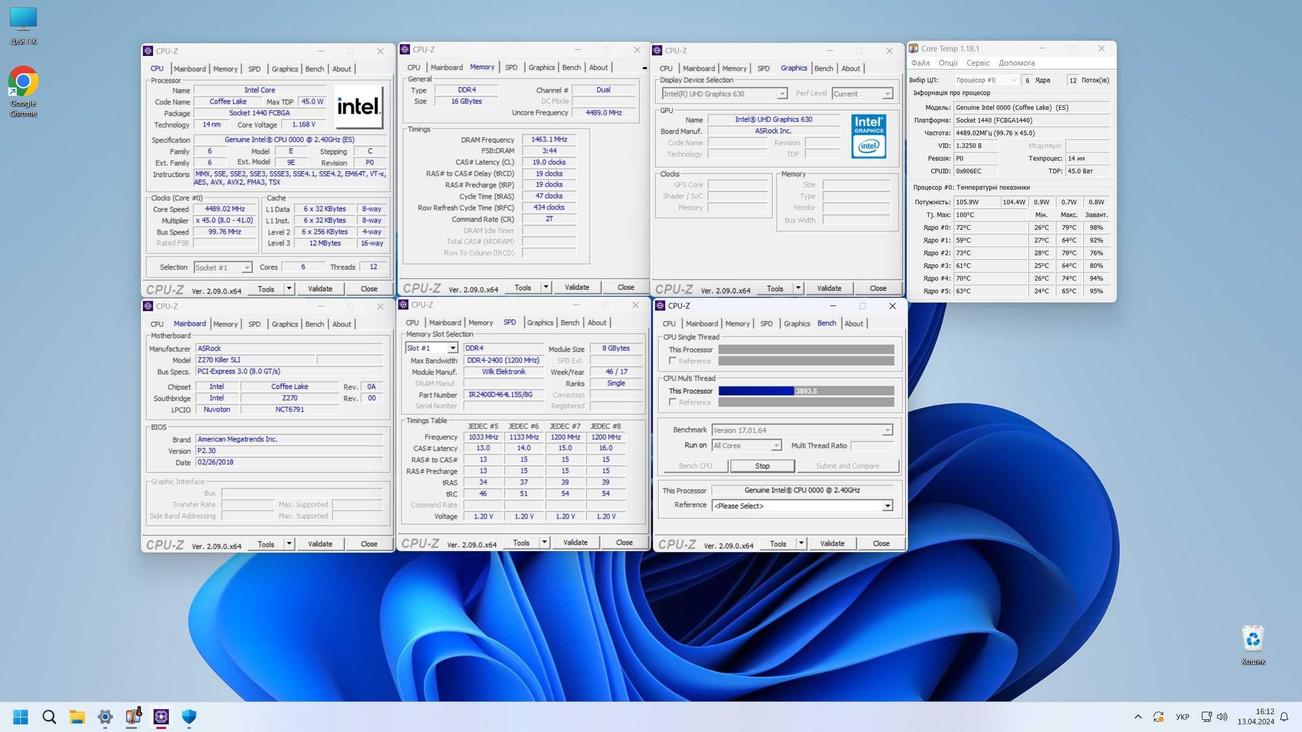Click BIOS Version P2.30 value
The height and width of the screenshot is (732, 1302).
289,451
